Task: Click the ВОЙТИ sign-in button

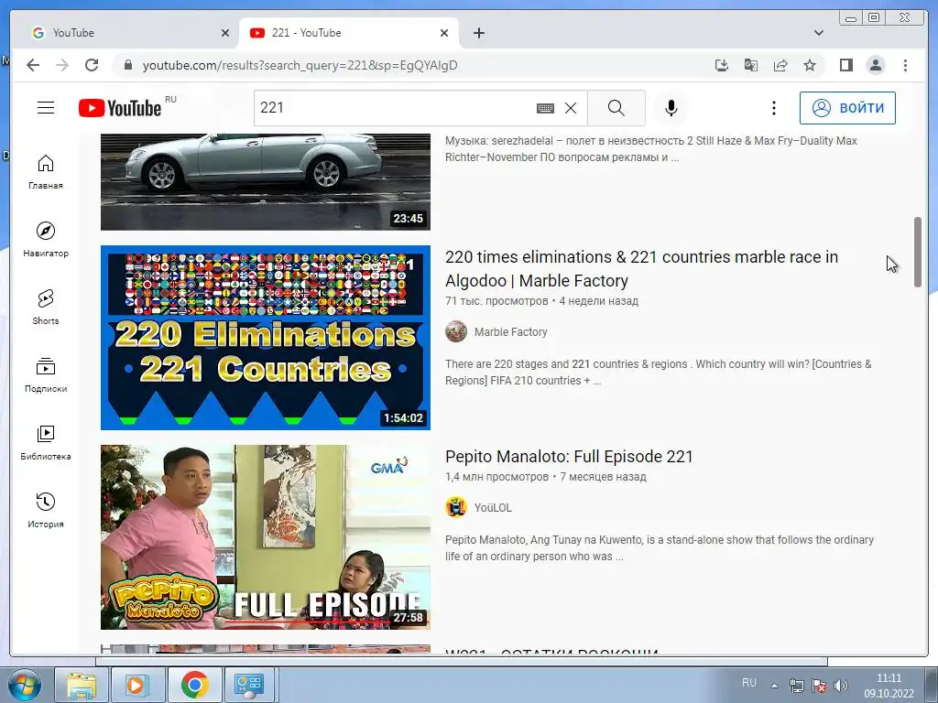Action: 847,108
